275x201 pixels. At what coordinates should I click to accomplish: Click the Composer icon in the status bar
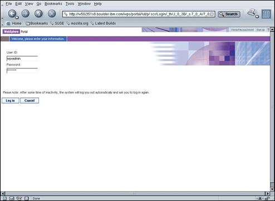[19, 198]
